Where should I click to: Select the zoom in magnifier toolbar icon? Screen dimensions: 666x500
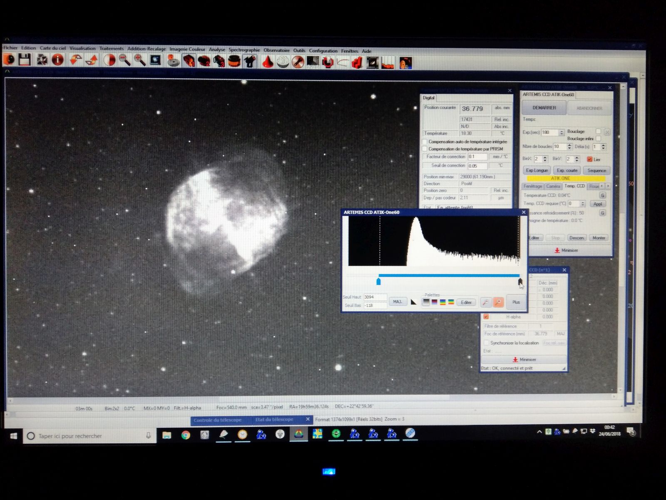coord(139,60)
